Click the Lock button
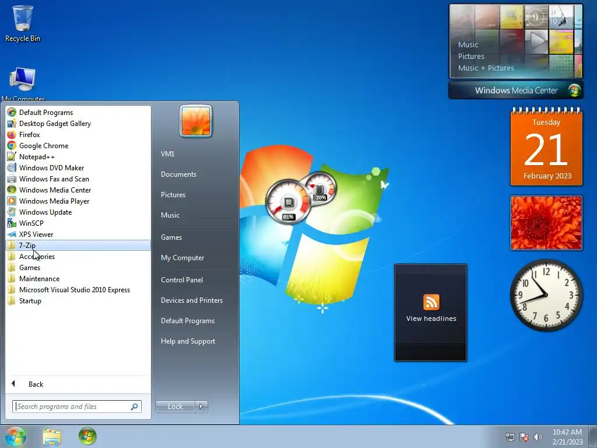The height and width of the screenshot is (448, 597). [x=175, y=407]
